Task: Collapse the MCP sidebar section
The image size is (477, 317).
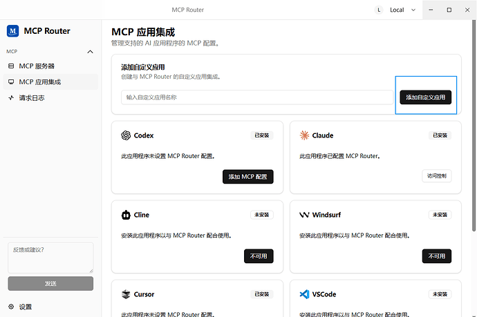Action: (x=90, y=52)
